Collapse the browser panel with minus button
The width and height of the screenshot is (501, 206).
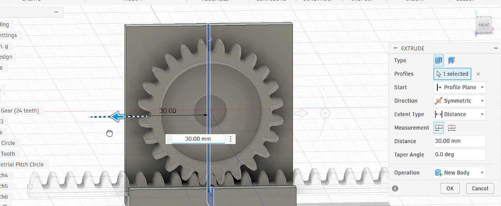click(56, 12)
